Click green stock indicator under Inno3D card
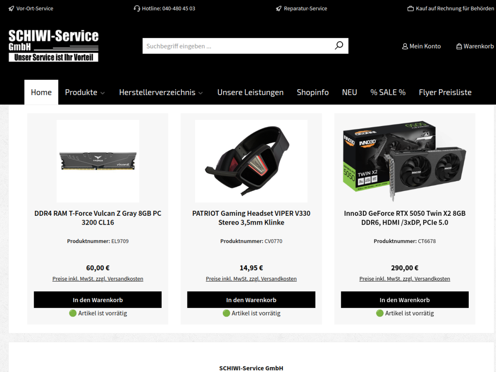 (x=380, y=313)
